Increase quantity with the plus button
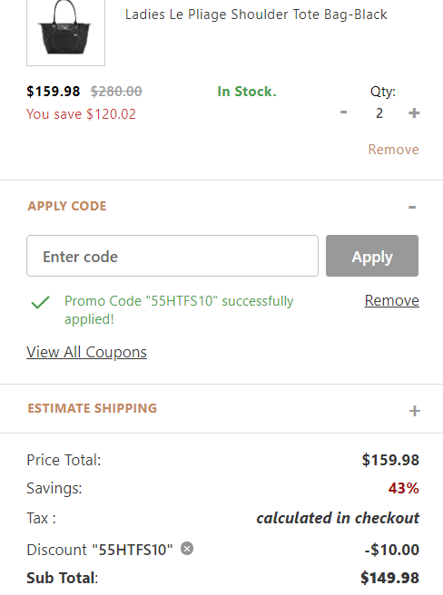The height and width of the screenshot is (595, 443). click(414, 112)
